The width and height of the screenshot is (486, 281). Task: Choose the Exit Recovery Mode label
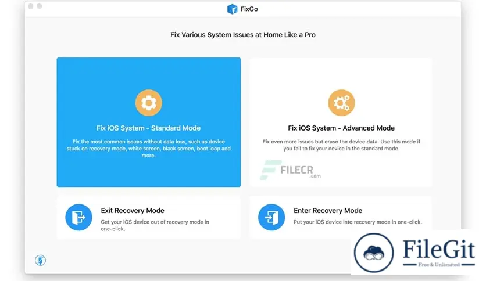coord(133,211)
